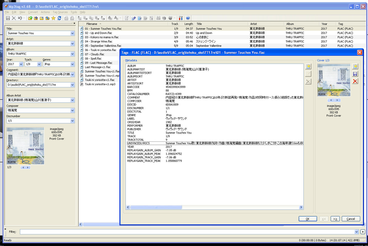Image resolution: width=368 pixels, height=246 pixels.
Task: Open the Edit menu
Action: 14,12
